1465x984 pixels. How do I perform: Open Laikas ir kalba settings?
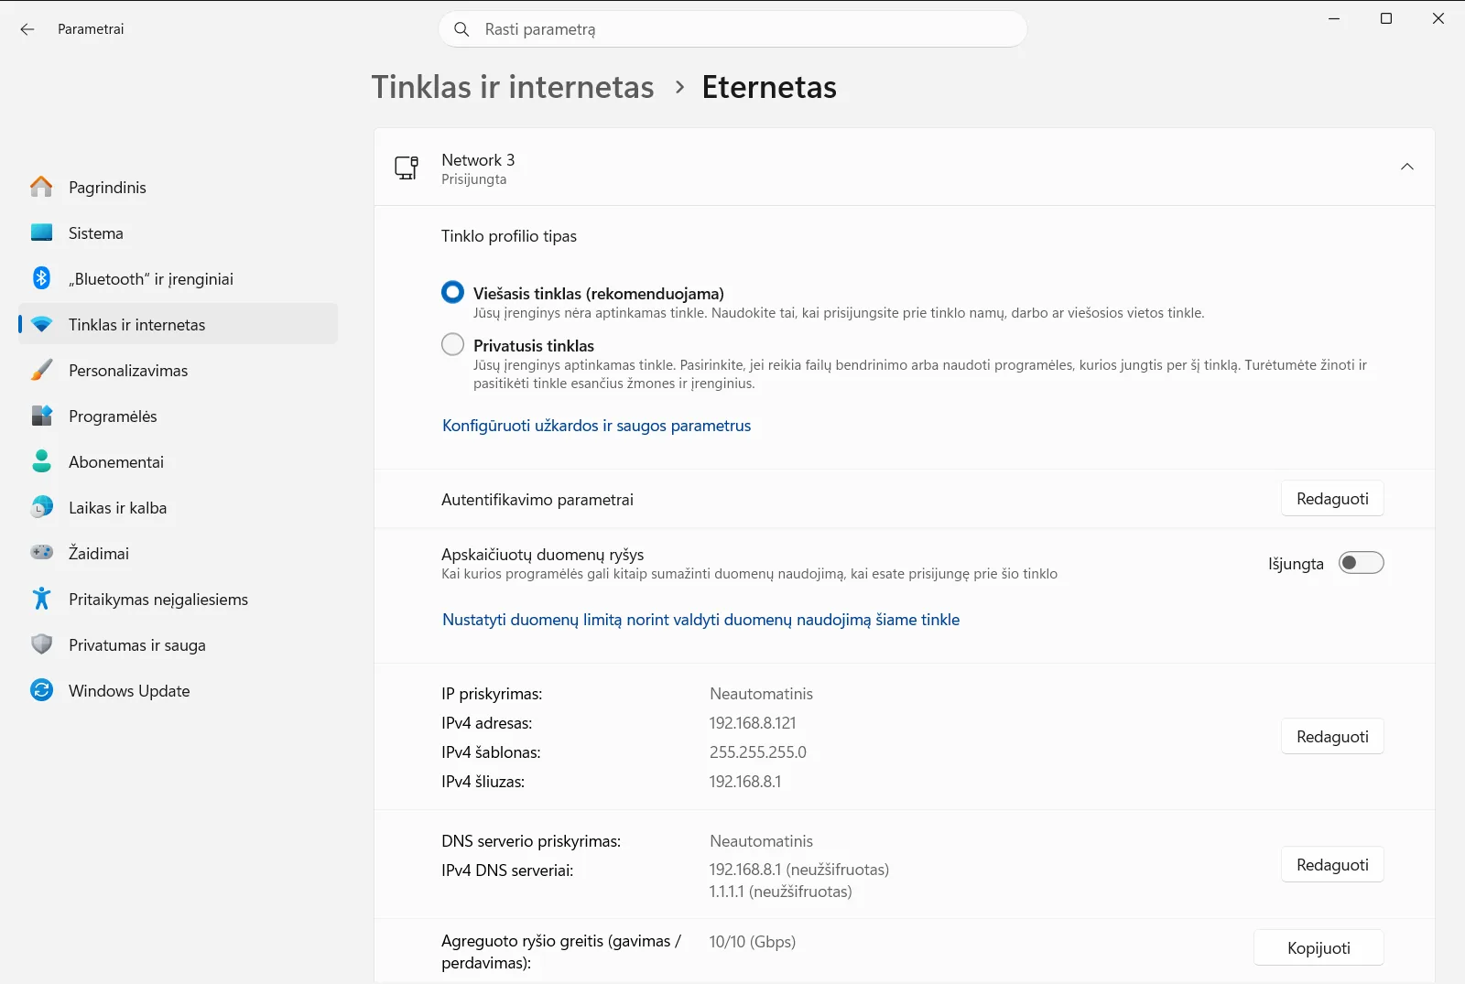(x=179, y=507)
